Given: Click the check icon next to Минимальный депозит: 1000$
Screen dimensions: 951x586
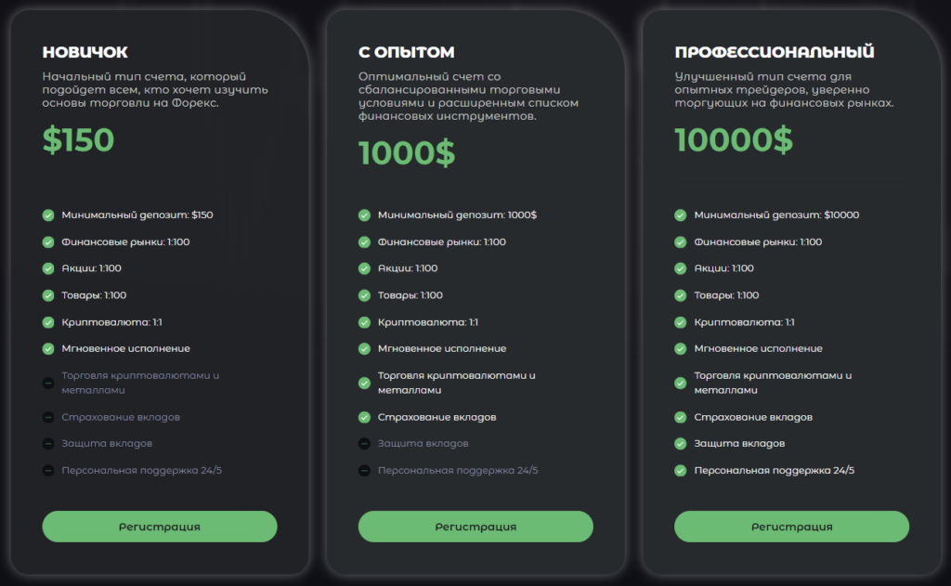Looking at the screenshot, I should pyautogui.click(x=364, y=215).
